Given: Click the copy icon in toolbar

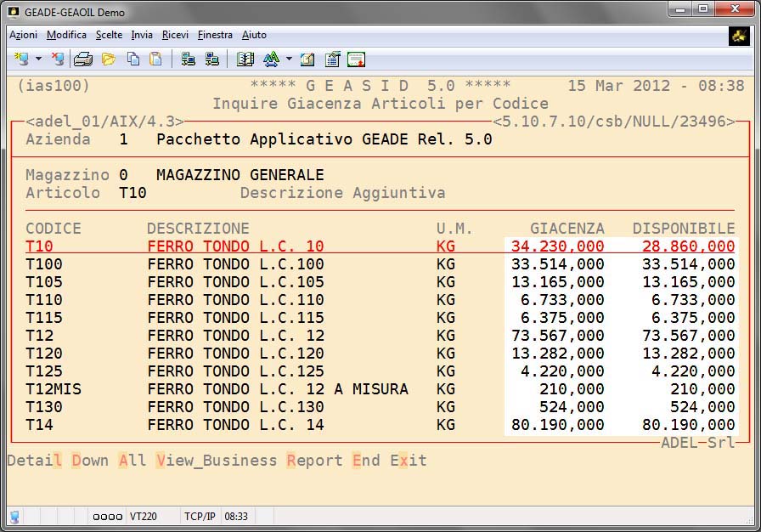Looking at the screenshot, I should [132, 59].
